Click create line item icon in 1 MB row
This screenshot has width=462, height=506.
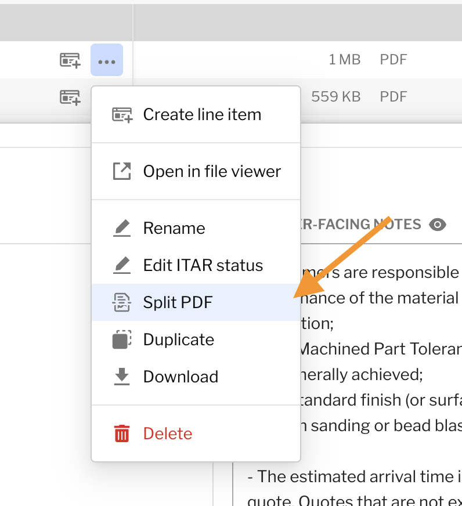[70, 60]
